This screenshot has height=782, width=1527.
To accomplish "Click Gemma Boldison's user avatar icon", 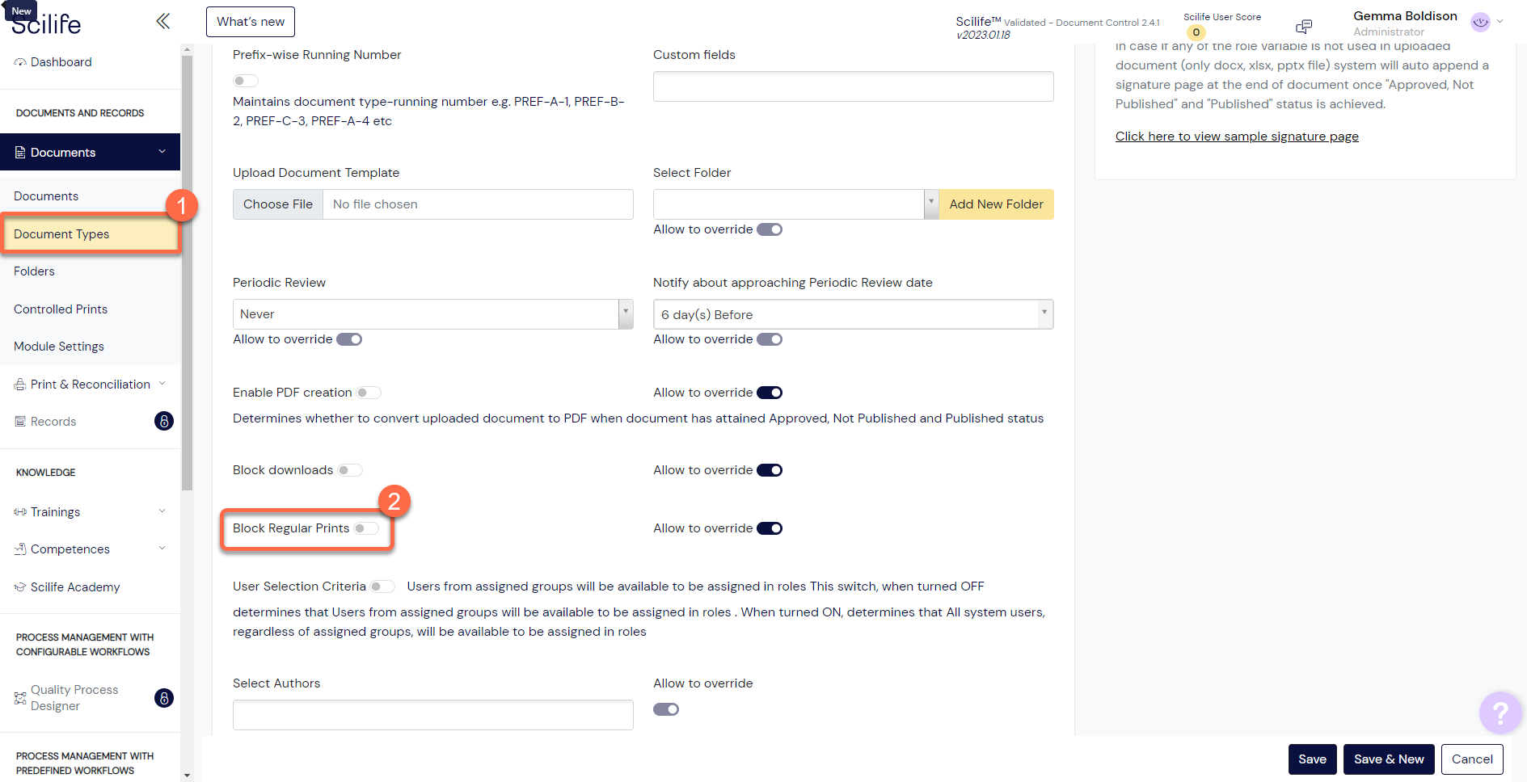I will [x=1479, y=23].
